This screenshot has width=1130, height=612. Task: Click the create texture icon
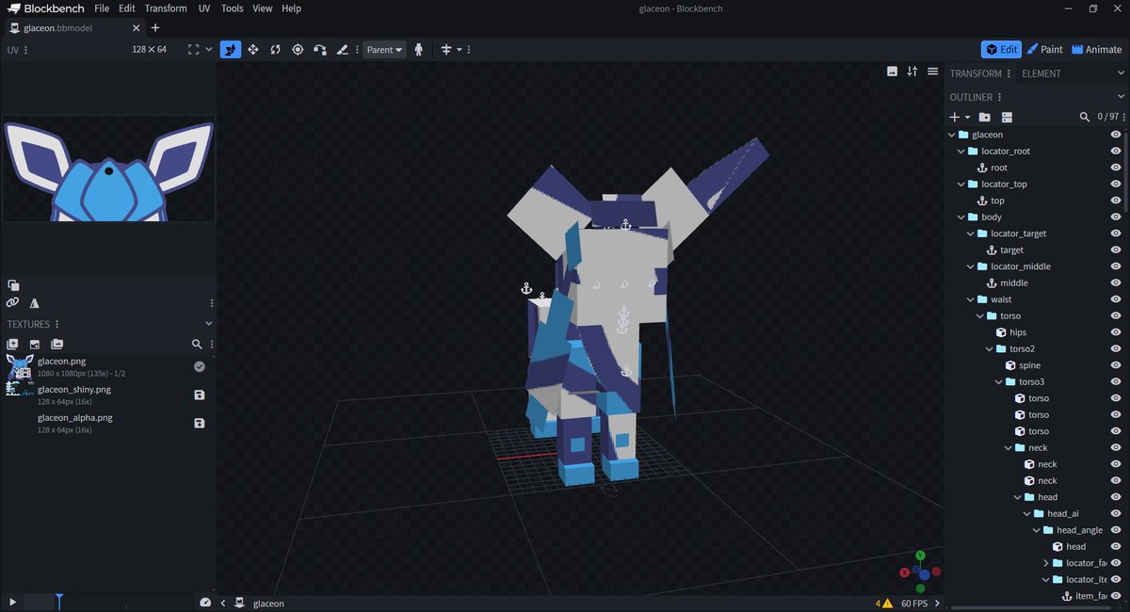[x=13, y=345]
